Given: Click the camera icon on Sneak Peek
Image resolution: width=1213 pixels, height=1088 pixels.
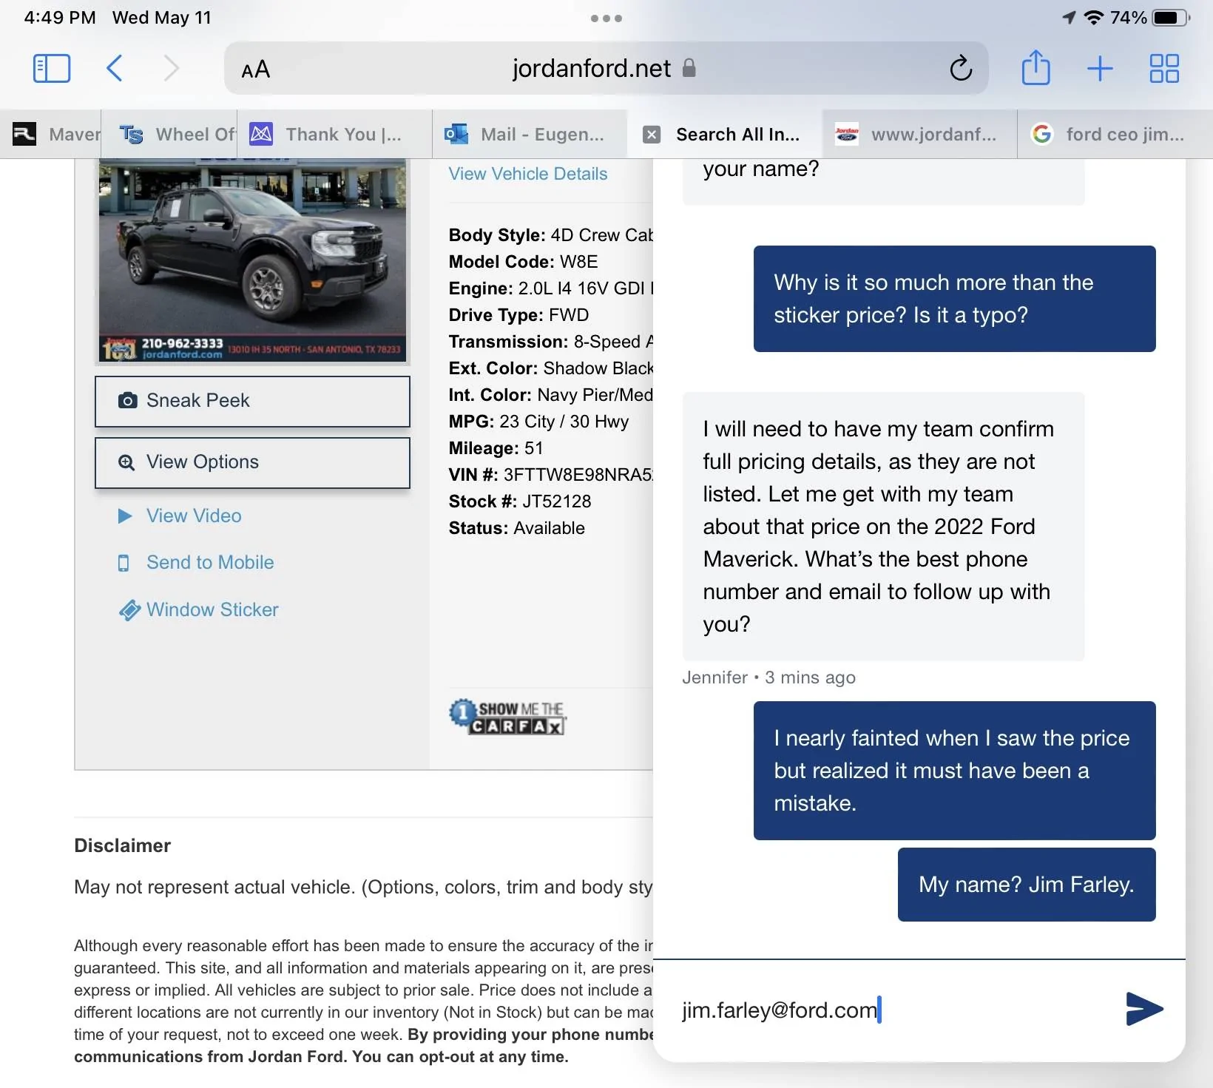Looking at the screenshot, I should 128,401.
